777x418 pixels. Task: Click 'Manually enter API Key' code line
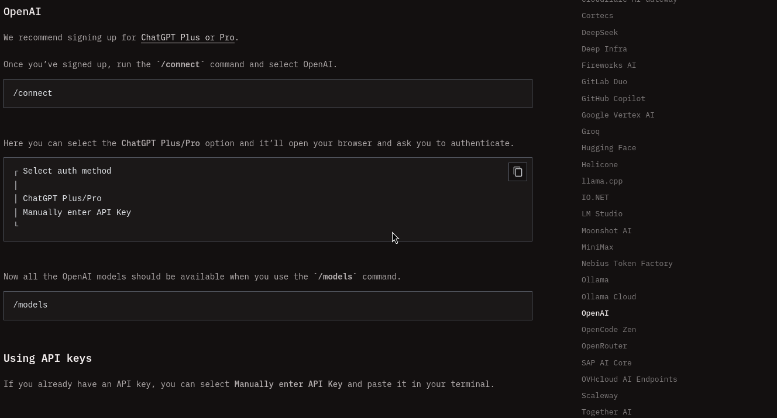coord(77,213)
